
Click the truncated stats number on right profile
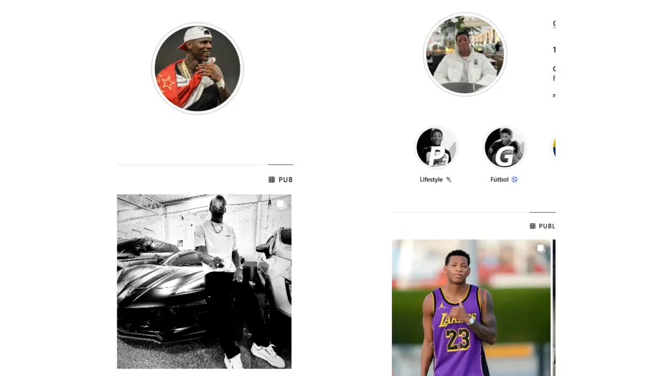554,50
